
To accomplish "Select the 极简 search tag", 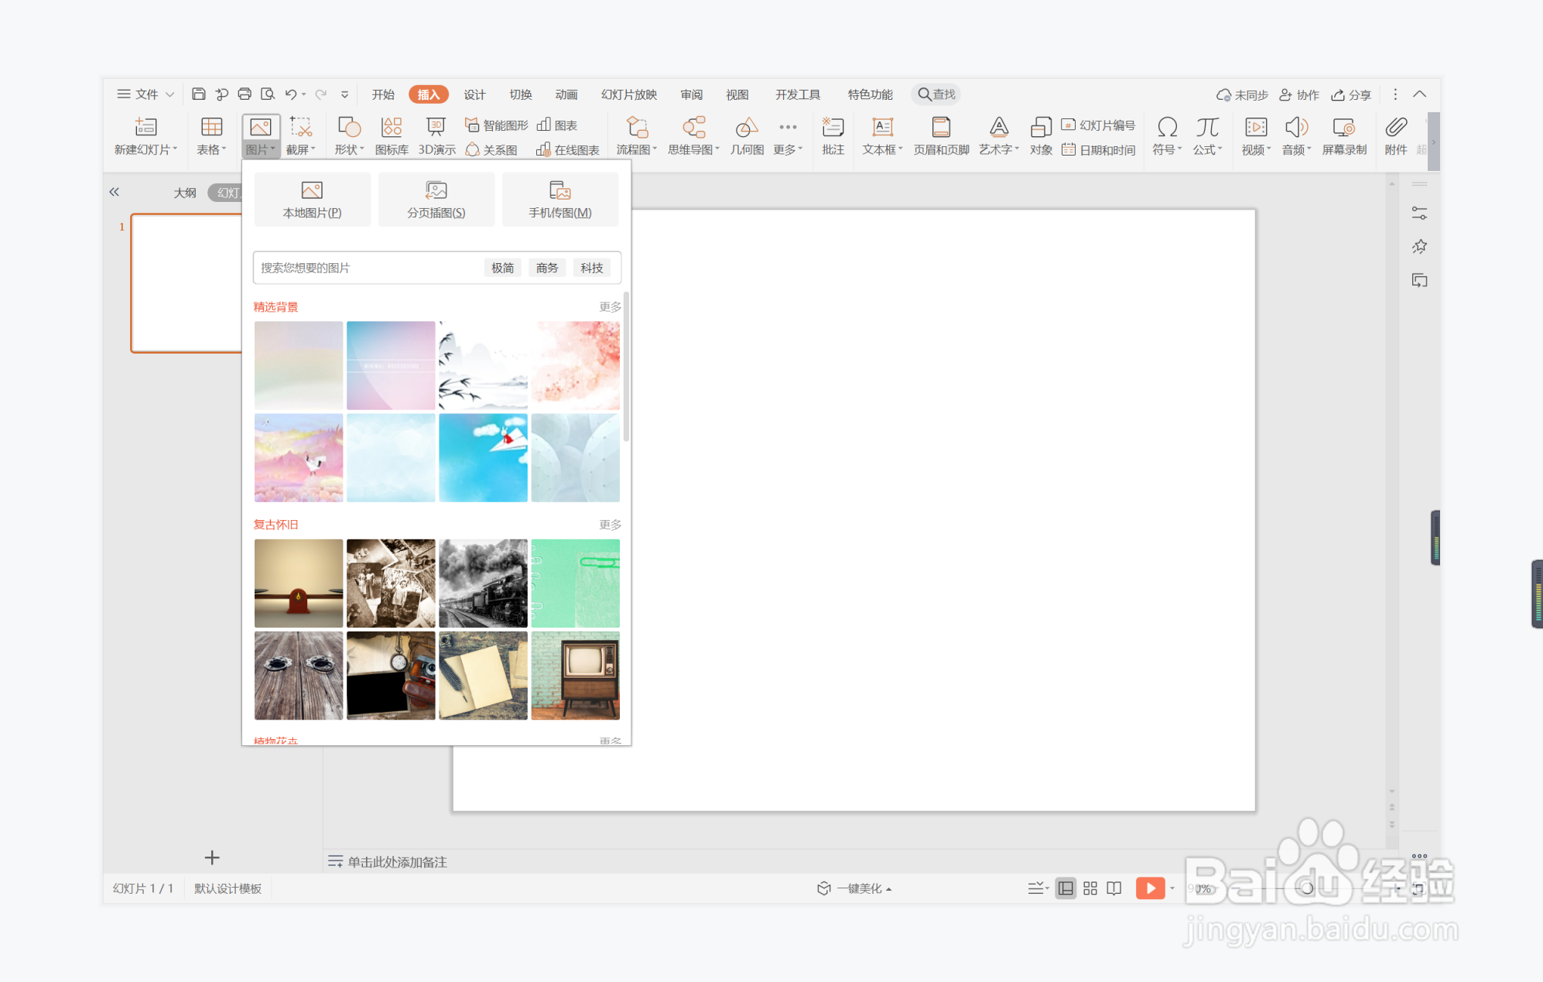I will pyautogui.click(x=502, y=268).
